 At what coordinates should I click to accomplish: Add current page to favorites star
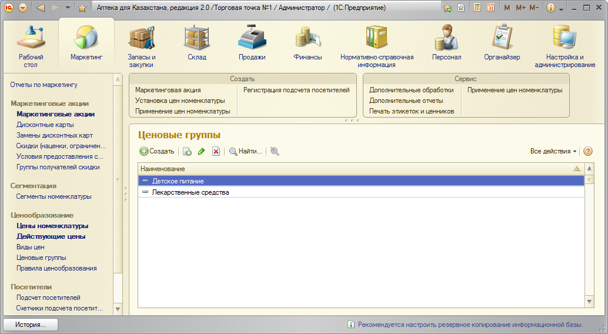82,8
